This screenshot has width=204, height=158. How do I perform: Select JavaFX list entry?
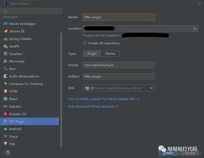(x=30, y=46)
